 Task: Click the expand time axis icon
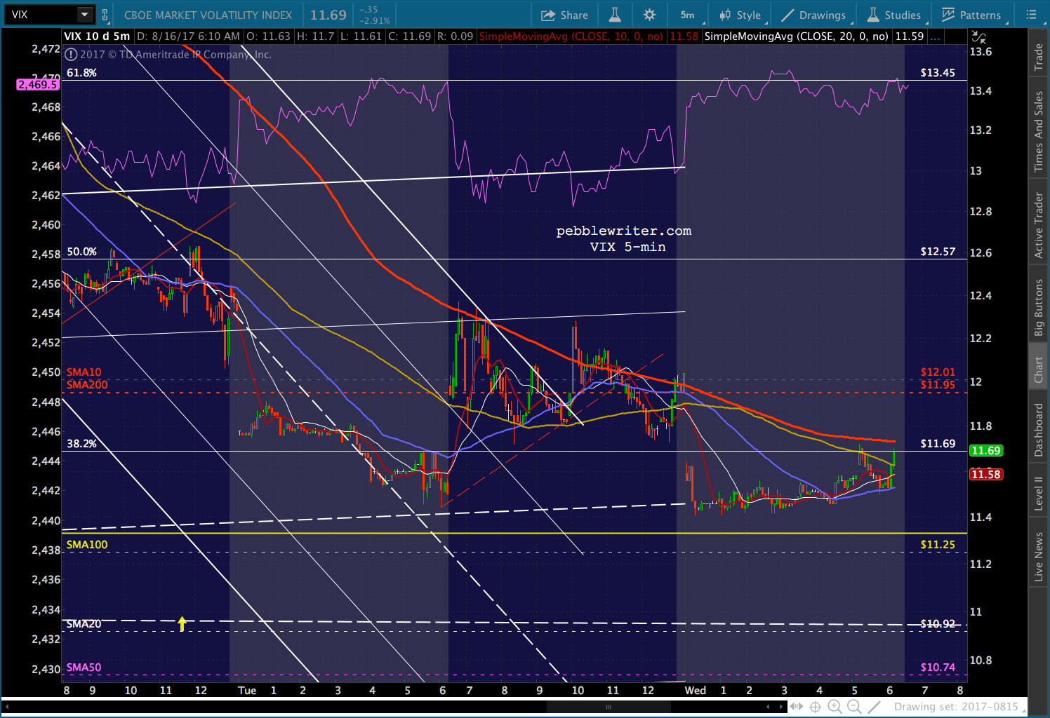pos(797,707)
